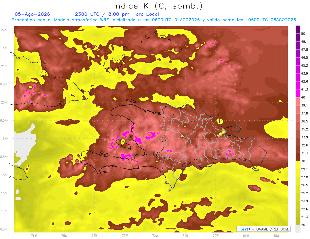The image size is (310, 239).
Task: Click the '68W' longitude axis label
Action: coord(276,236)
